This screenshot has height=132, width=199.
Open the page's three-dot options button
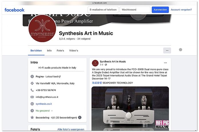click(167, 50)
